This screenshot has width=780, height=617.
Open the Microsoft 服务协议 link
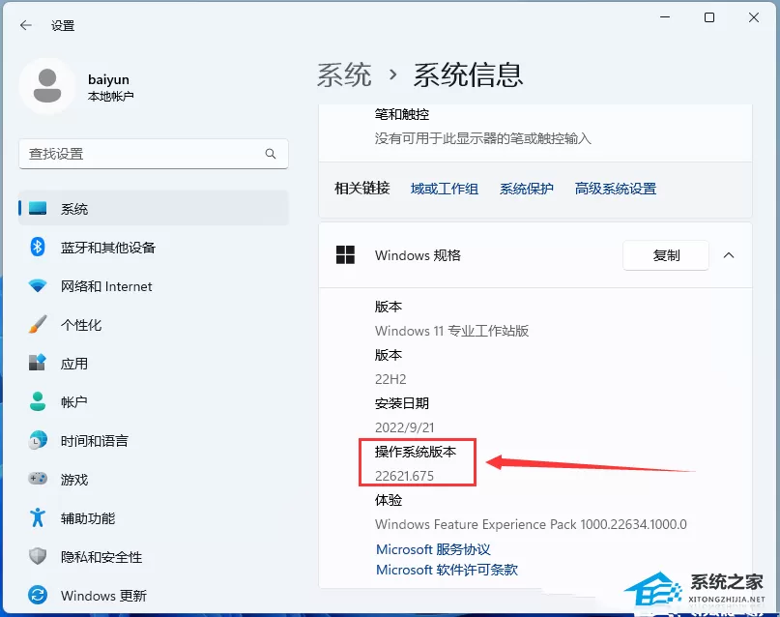click(x=433, y=549)
